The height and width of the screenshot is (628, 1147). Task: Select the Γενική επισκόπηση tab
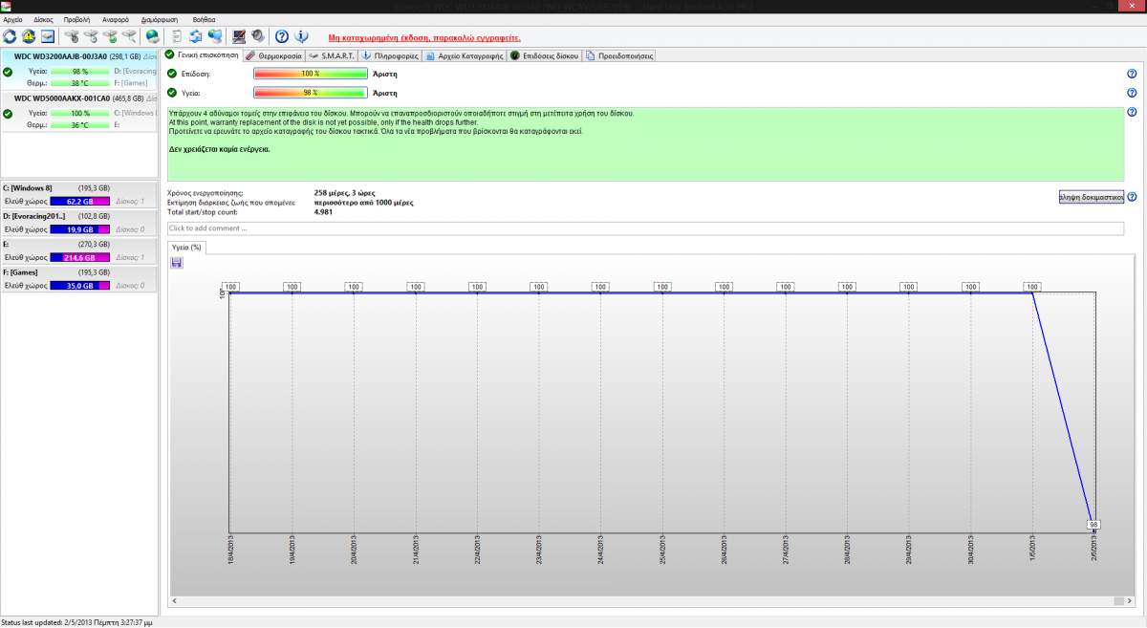(203, 55)
